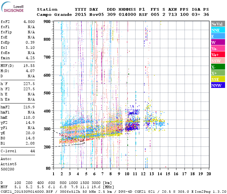Click the 200 km height axis label

click(x=47, y=147)
